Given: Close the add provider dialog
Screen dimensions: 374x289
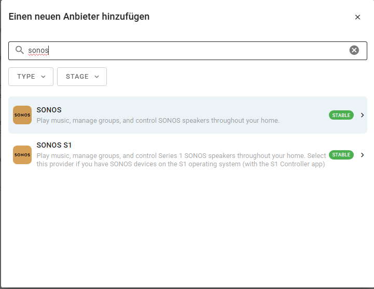Looking at the screenshot, I should tap(357, 17).
